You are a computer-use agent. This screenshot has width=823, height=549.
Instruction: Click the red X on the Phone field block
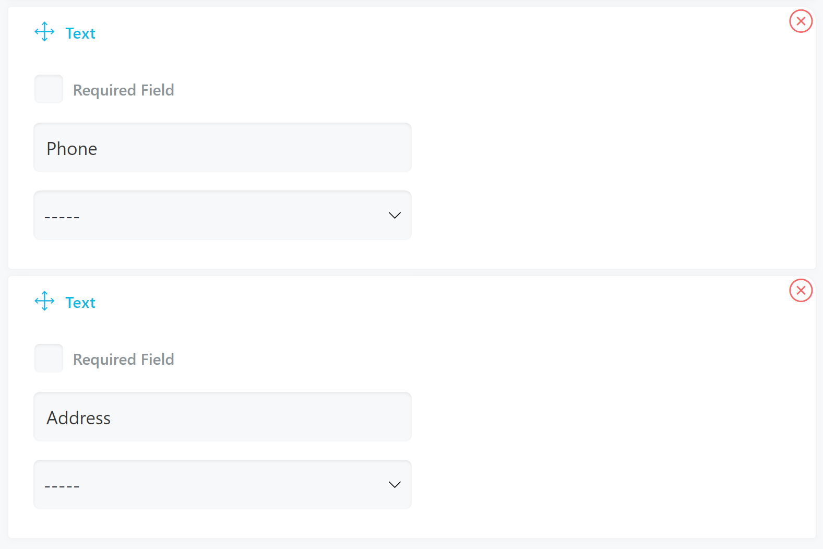pos(801,21)
